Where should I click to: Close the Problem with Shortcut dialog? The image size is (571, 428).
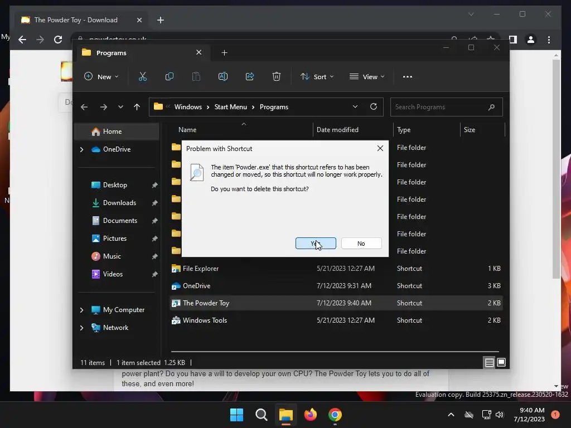point(380,148)
